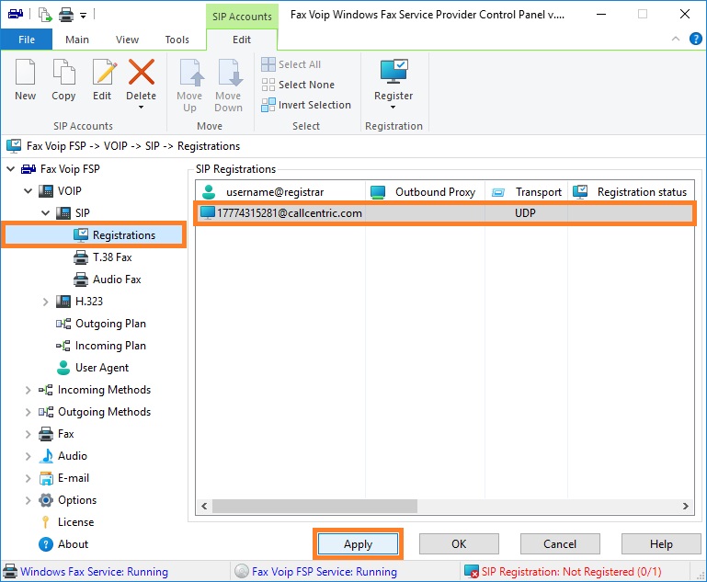This screenshot has width=707, height=582.
Task: Select T.38 Fax in the tree
Action: (103, 257)
